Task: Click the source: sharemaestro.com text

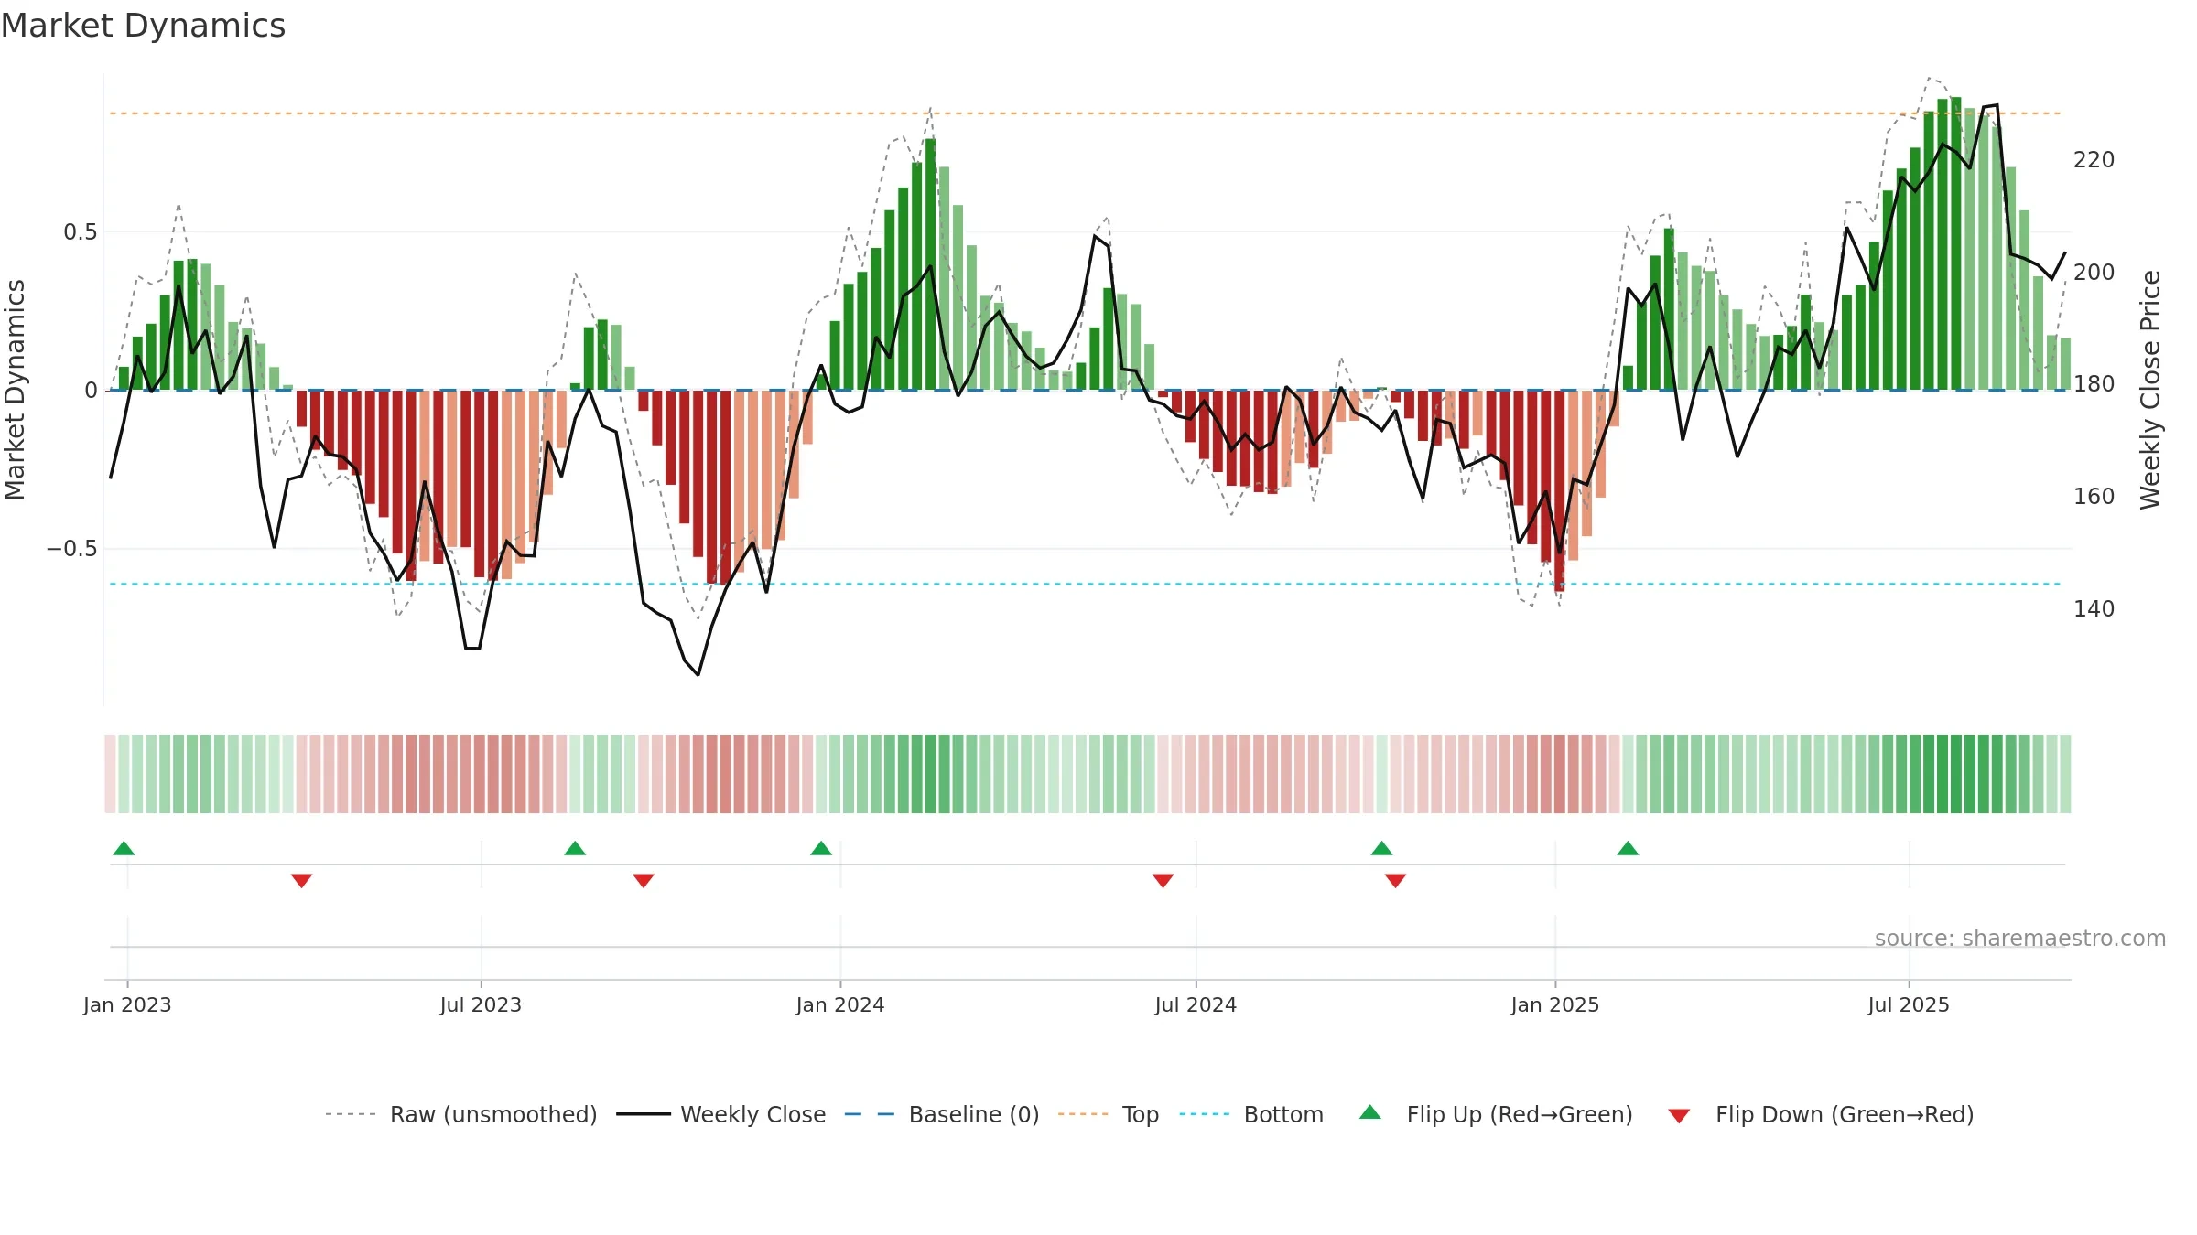Action: coord(2020,939)
